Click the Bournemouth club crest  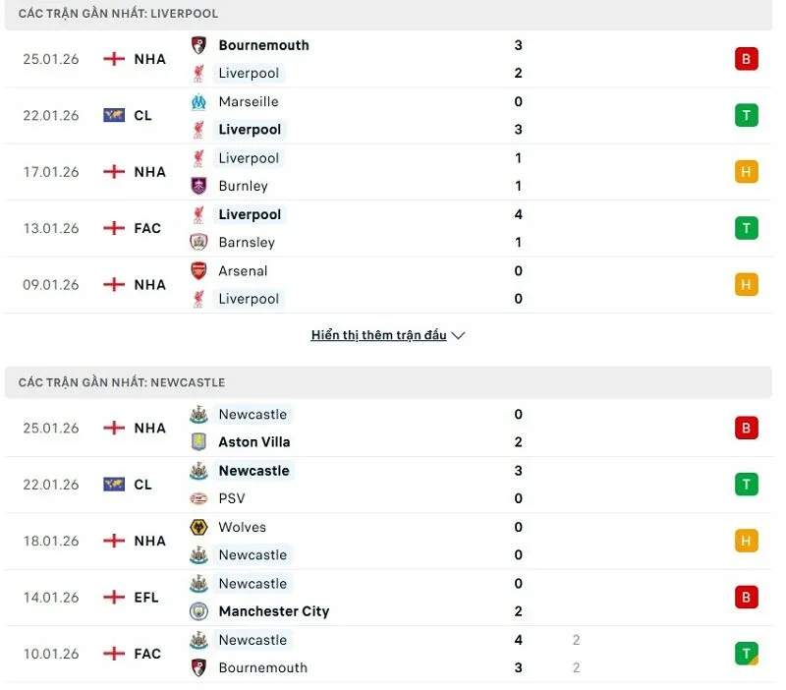pyautogui.click(x=197, y=44)
